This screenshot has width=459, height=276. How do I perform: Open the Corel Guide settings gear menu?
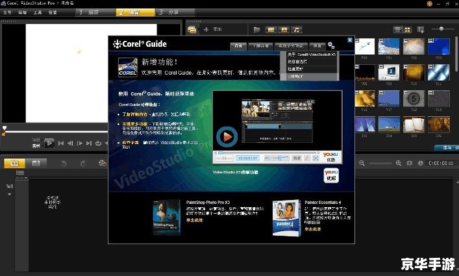(331, 45)
